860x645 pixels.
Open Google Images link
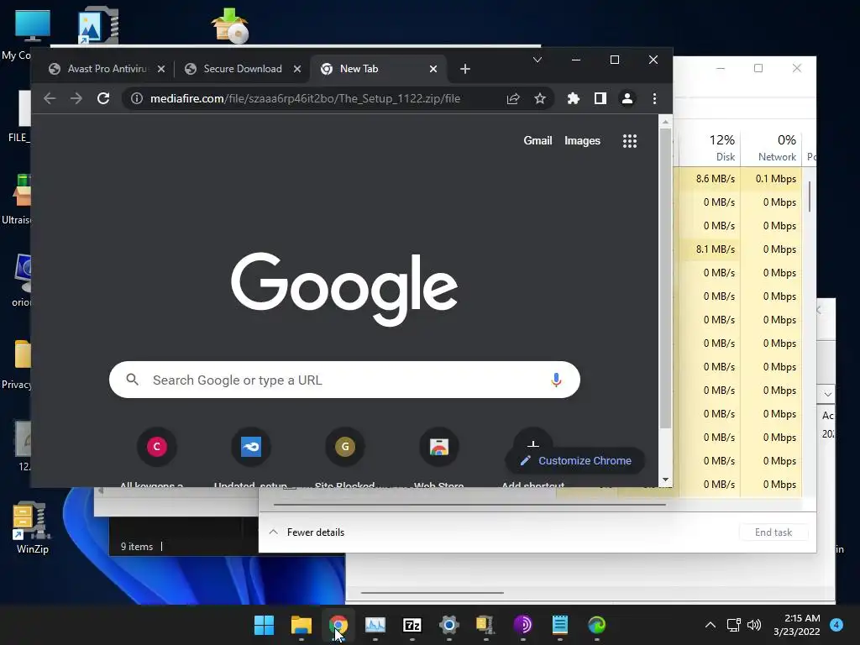[x=582, y=140]
